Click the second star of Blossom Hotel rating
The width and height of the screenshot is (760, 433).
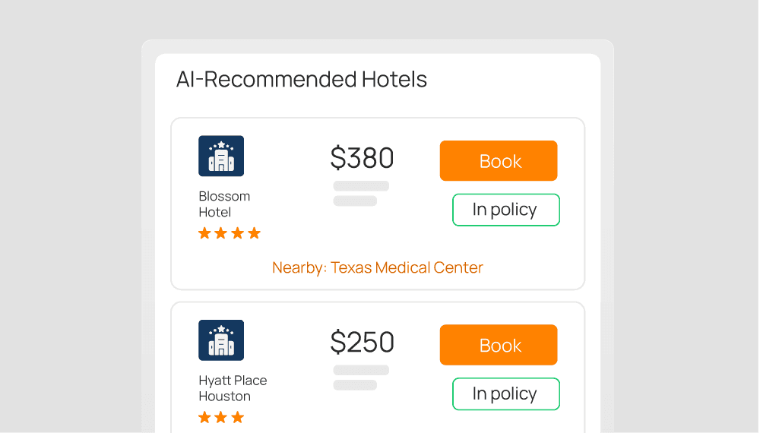pyautogui.click(x=221, y=233)
